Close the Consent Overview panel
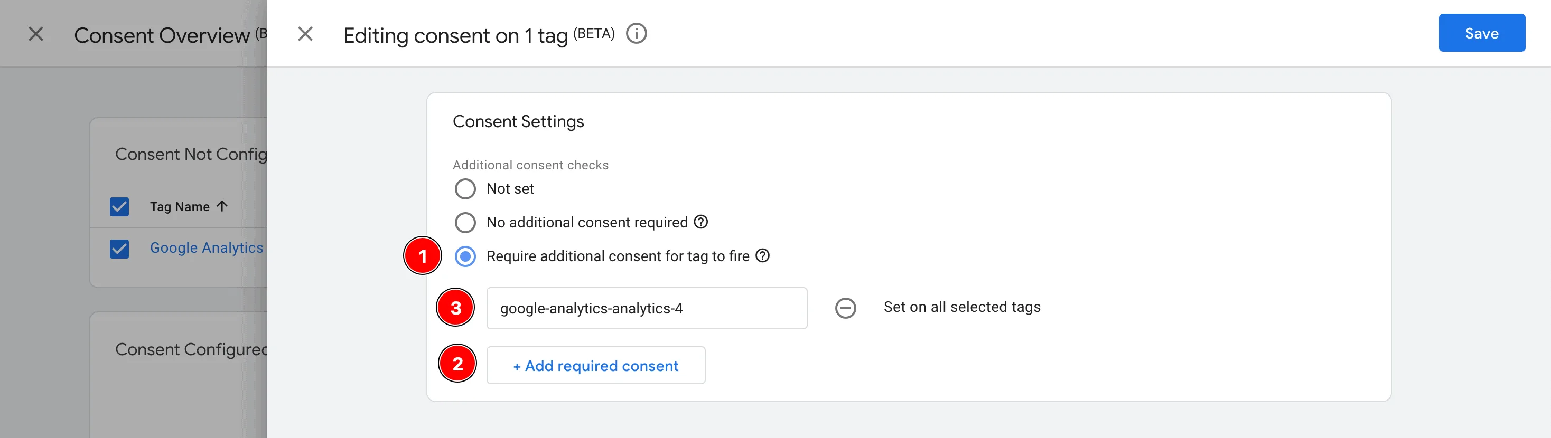 pyautogui.click(x=36, y=34)
